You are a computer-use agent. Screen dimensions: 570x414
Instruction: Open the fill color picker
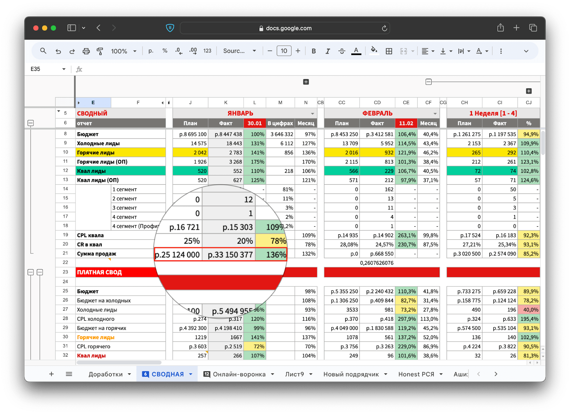[x=374, y=51]
